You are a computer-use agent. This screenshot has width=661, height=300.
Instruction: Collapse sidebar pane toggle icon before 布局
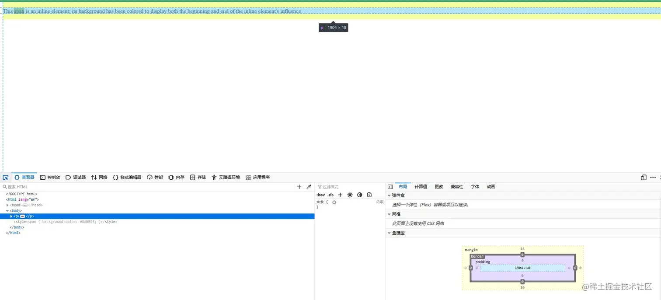pos(390,187)
